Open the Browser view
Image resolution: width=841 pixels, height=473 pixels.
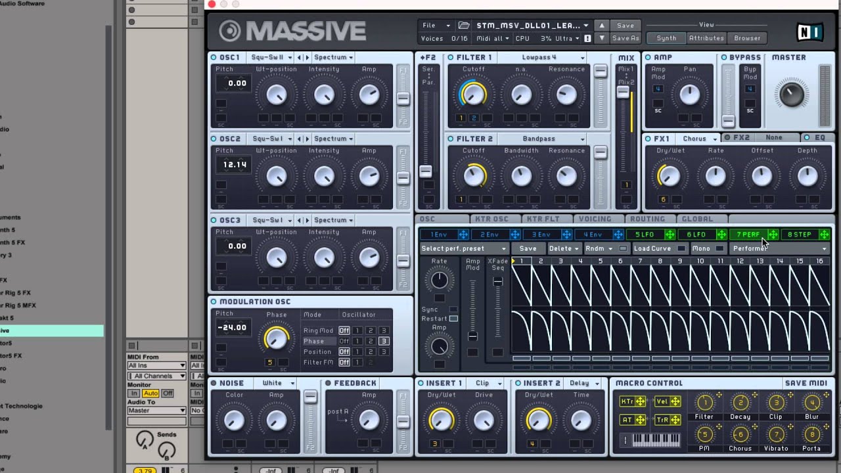point(747,38)
